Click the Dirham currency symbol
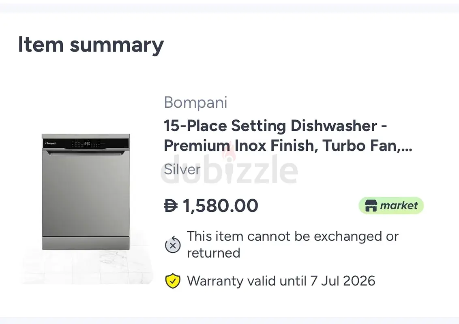This screenshot has width=459, height=324. point(171,206)
